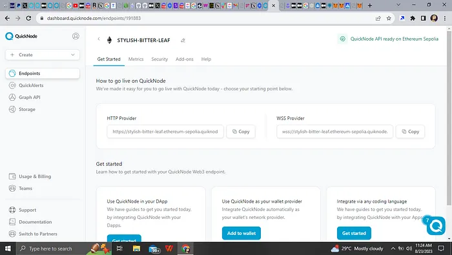Click the Switch to Partners icon
Screen dimensions: 452x255
coord(12,234)
